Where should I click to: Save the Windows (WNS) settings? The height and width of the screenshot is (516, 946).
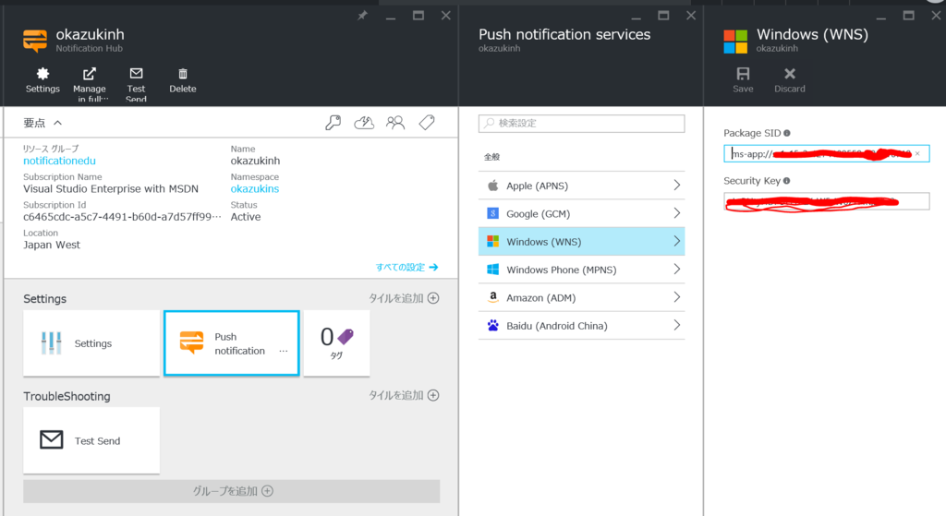pos(743,80)
